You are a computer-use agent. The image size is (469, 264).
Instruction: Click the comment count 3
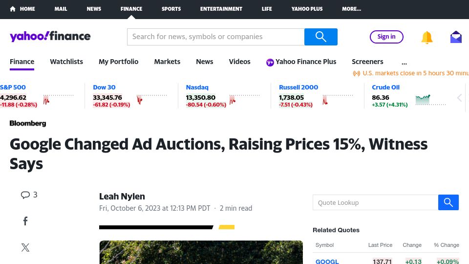[x=35, y=195]
